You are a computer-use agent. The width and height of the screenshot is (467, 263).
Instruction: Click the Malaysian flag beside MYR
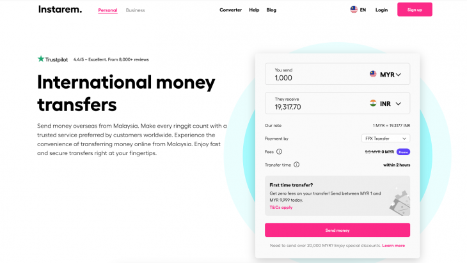tap(373, 74)
